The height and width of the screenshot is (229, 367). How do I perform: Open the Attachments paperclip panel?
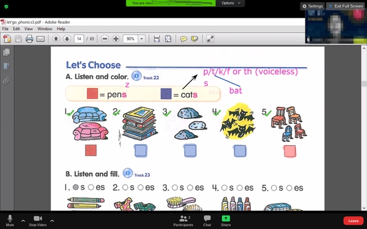[x=6, y=81]
